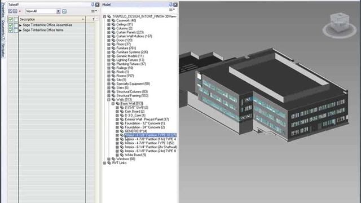Viewport: 361px width, 203px height.
Task: Pin the Model panel
Action: [170, 5]
